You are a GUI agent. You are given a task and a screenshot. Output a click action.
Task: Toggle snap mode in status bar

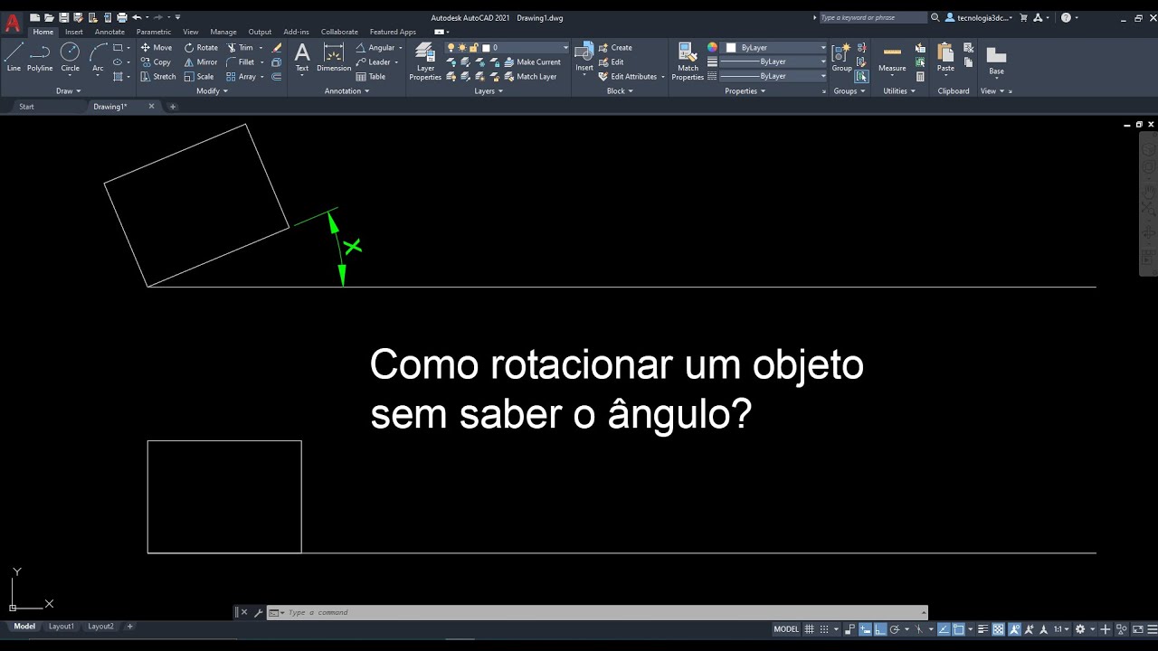coord(824,629)
